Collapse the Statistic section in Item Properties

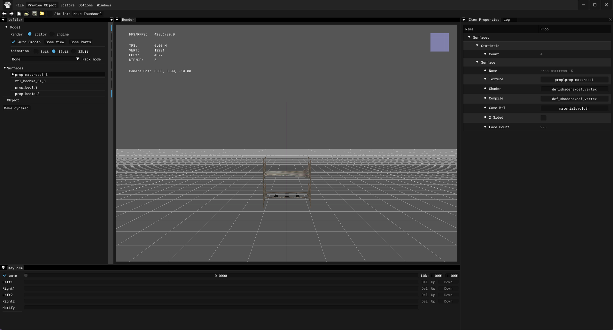pos(477,46)
